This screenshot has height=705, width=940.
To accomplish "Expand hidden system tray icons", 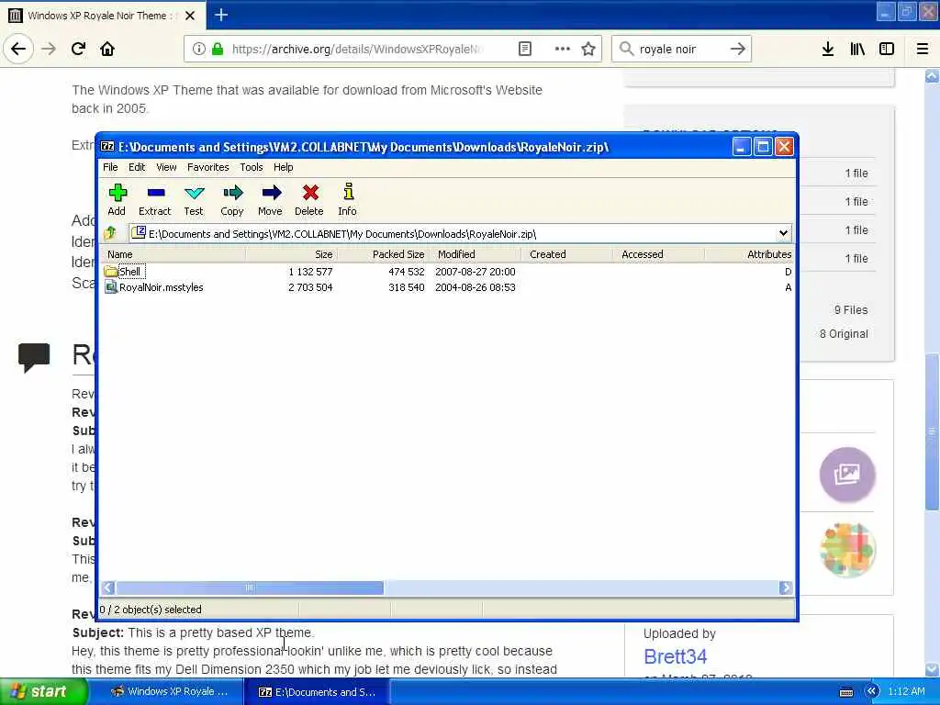I will point(872,692).
